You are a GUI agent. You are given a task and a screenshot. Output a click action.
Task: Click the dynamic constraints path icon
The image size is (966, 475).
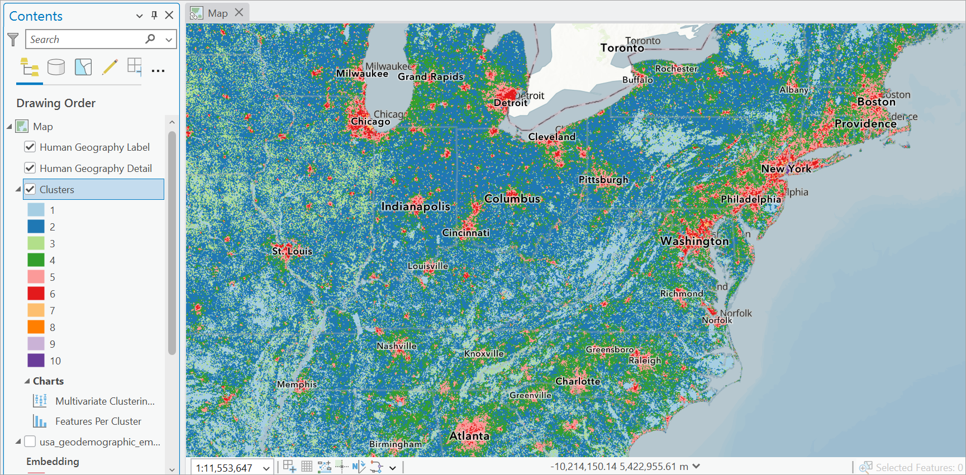[376, 467]
